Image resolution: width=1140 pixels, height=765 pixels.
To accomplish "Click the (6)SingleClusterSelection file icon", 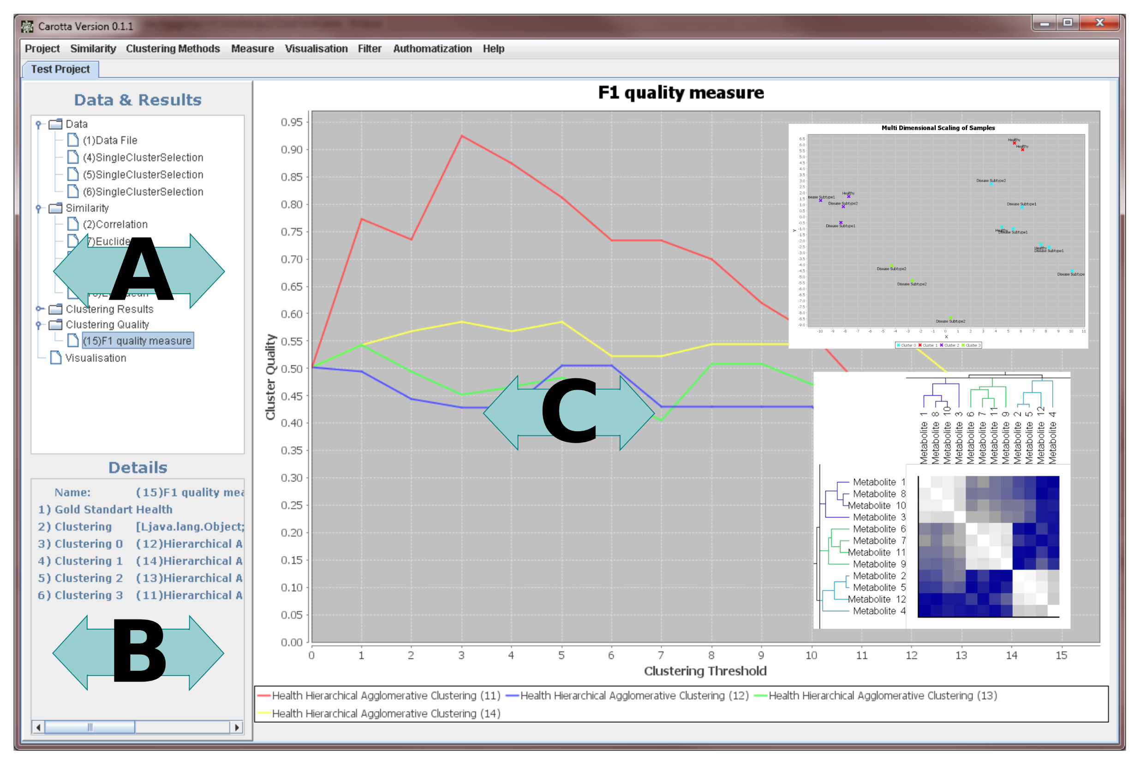I will (x=72, y=192).
